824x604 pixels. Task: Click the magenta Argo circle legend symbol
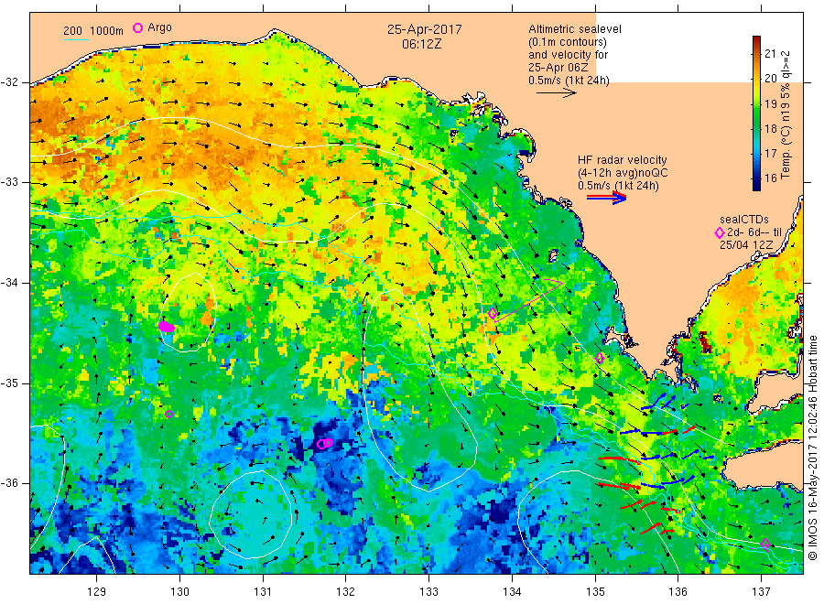pyautogui.click(x=137, y=27)
